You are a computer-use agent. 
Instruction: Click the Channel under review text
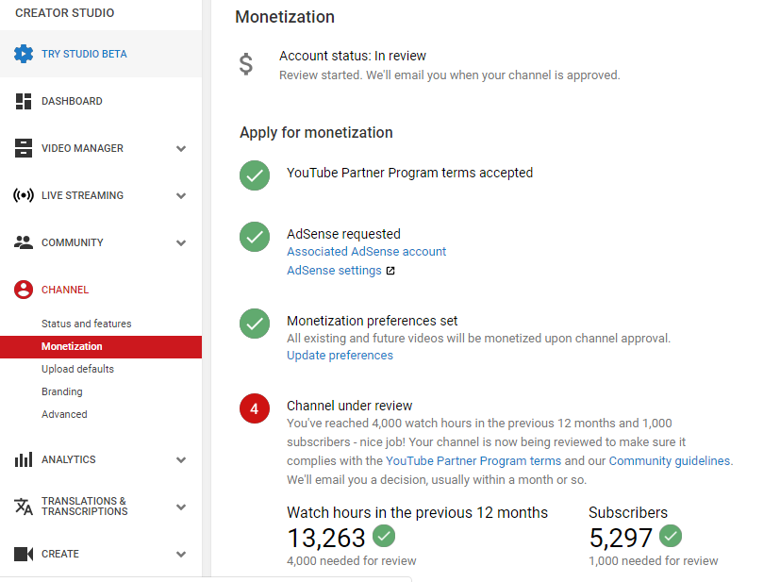tap(350, 406)
